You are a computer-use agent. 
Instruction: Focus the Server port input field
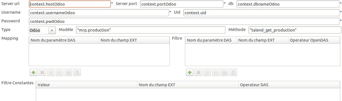182,4
